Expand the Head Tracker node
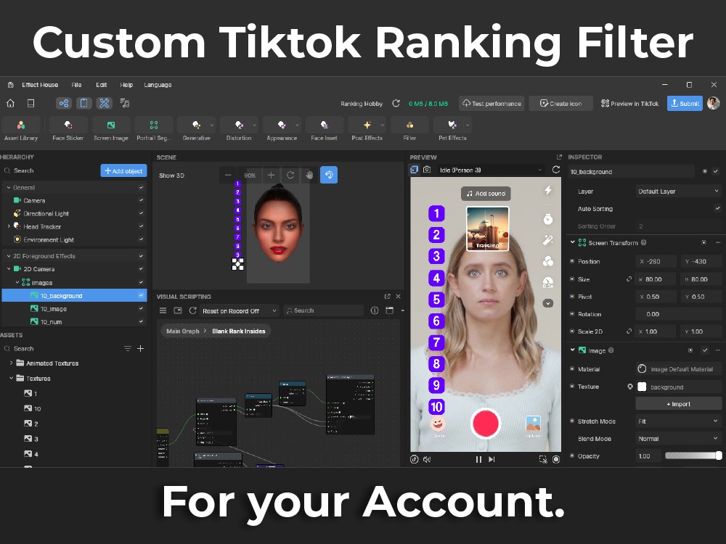This screenshot has height=544, width=726. 9,226
